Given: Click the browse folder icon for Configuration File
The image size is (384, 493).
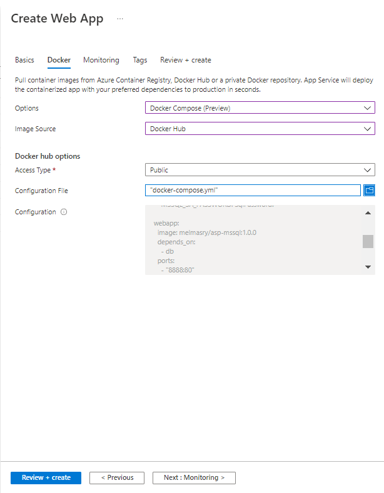Looking at the screenshot, I should pos(369,190).
